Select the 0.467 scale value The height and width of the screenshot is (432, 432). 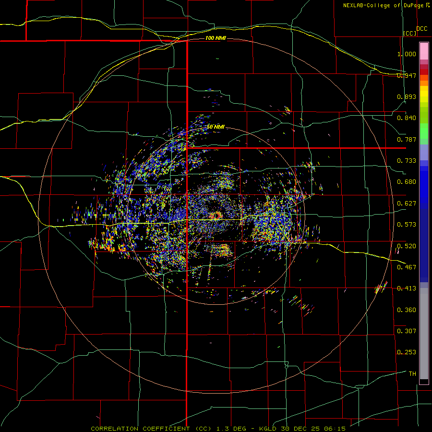(x=407, y=267)
